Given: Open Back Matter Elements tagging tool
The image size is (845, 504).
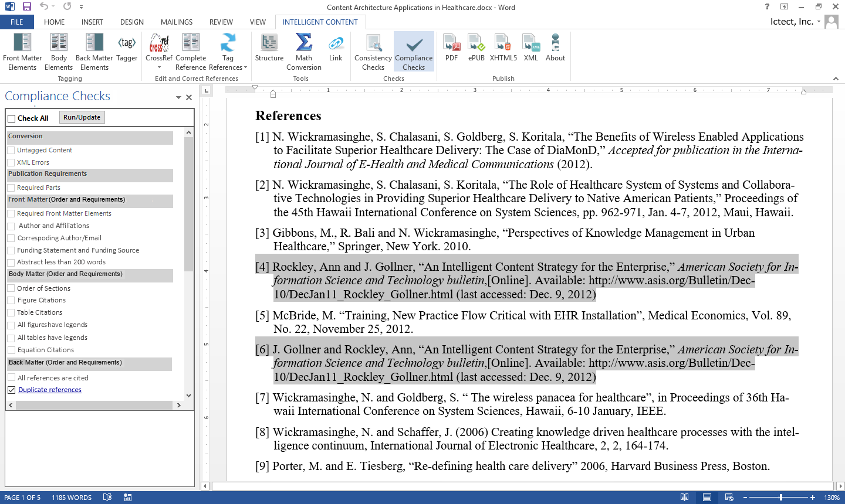Looking at the screenshot, I should click(94, 52).
